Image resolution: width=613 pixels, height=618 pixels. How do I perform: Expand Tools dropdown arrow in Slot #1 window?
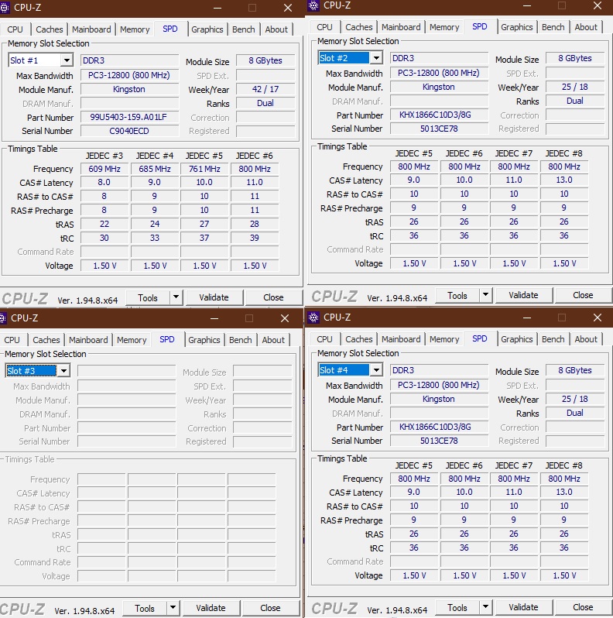click(176, 297)
